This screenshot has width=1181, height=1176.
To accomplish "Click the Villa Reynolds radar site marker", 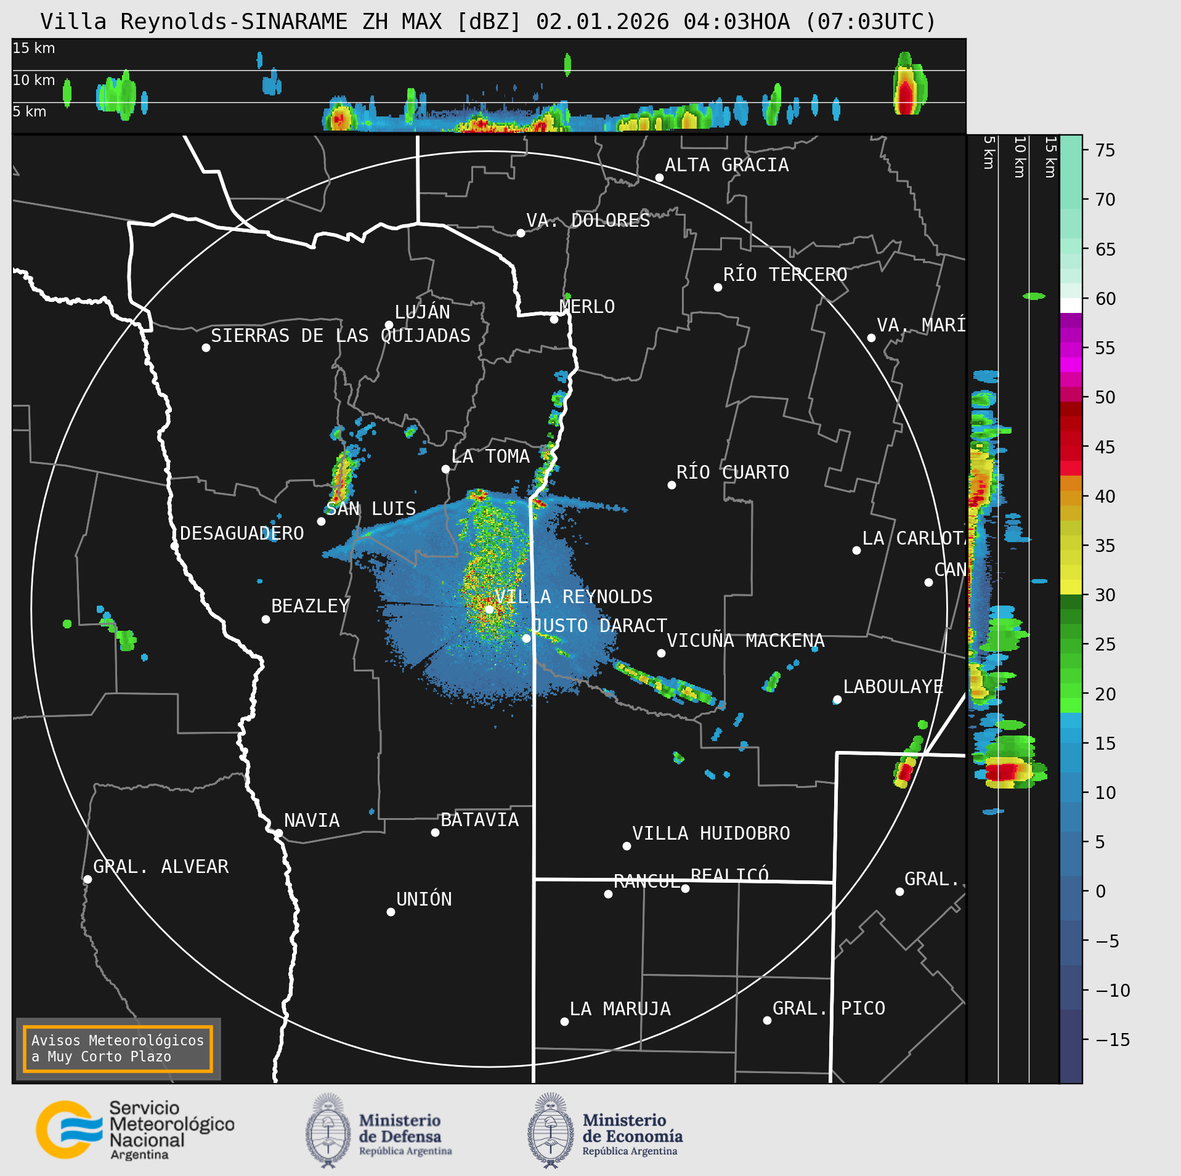I will 489,609.
